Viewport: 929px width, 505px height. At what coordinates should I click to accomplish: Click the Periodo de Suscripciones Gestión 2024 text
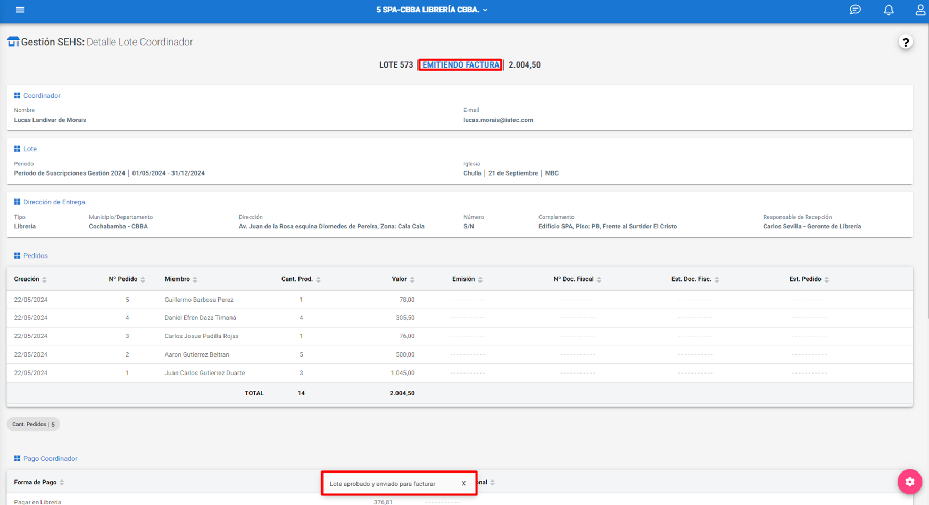tap(70, 173)
